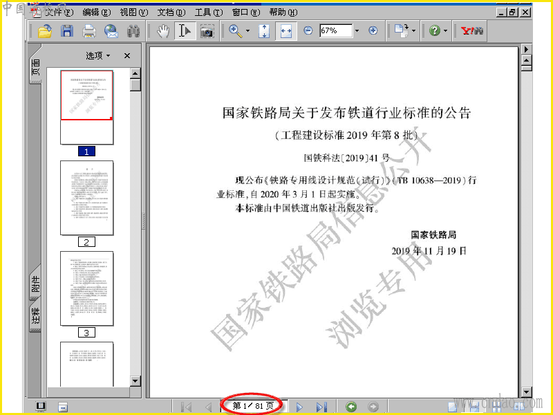This screenshot has height=415, width=553.
Task: Close the pages navigation panel
Action: click(127, 56)
